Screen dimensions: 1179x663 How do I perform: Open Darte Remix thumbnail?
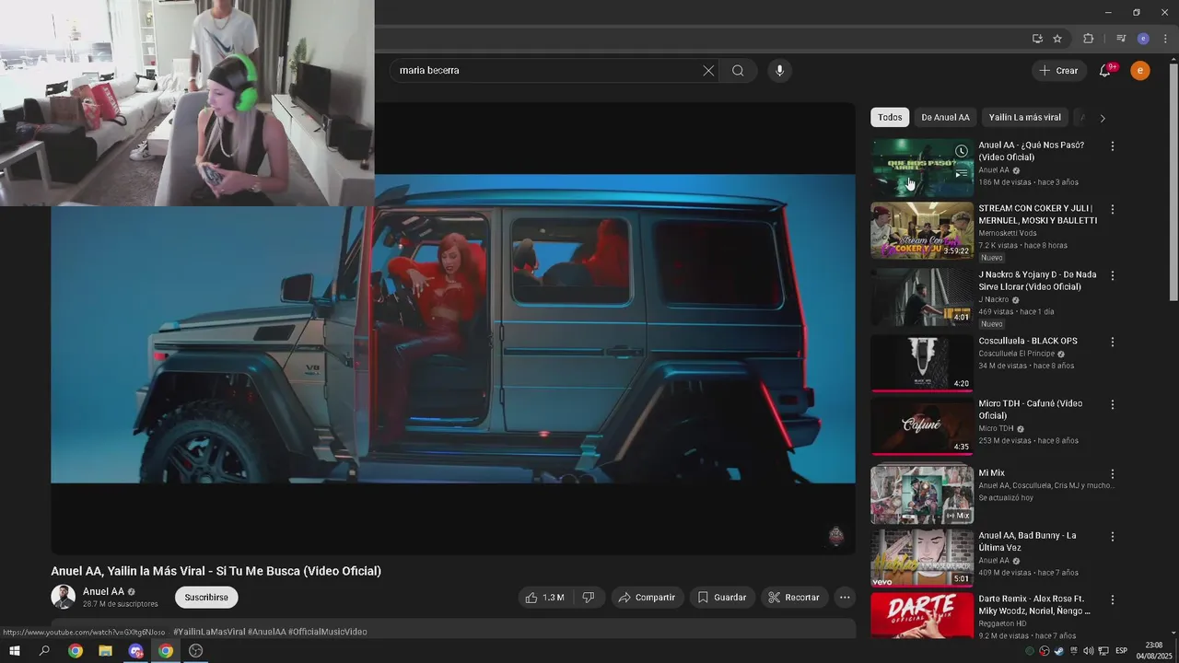coord(922,616)
